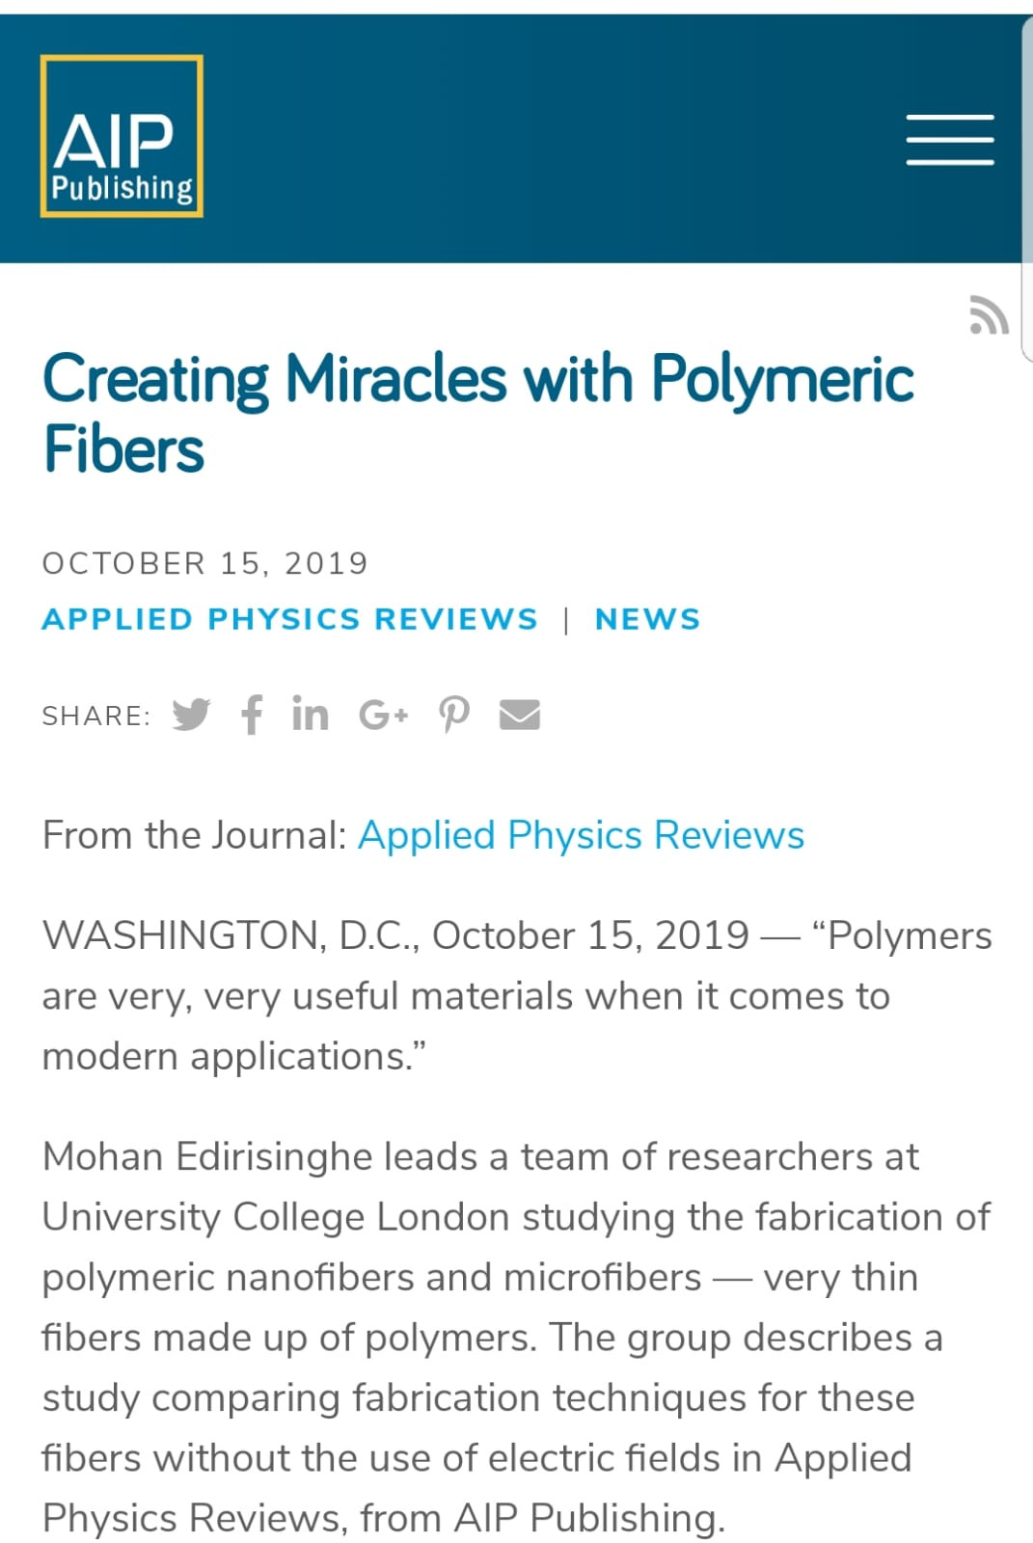Share the article on Twitter
The image size is (1033, 1543).
[191, 715]
